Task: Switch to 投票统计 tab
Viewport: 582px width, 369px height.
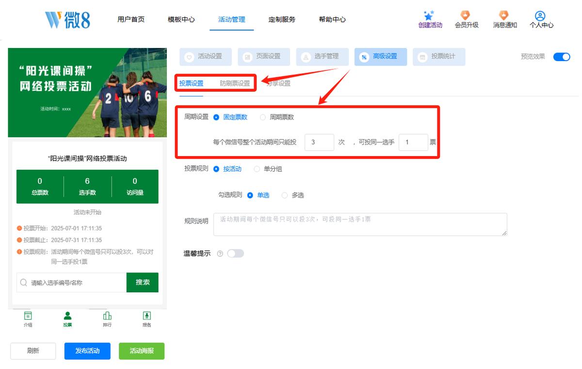Action: (x=439, y=57)
